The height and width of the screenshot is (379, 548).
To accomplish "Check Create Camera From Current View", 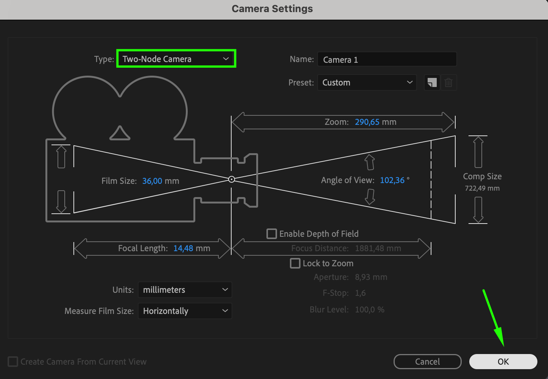I will [x=13, y=362].
